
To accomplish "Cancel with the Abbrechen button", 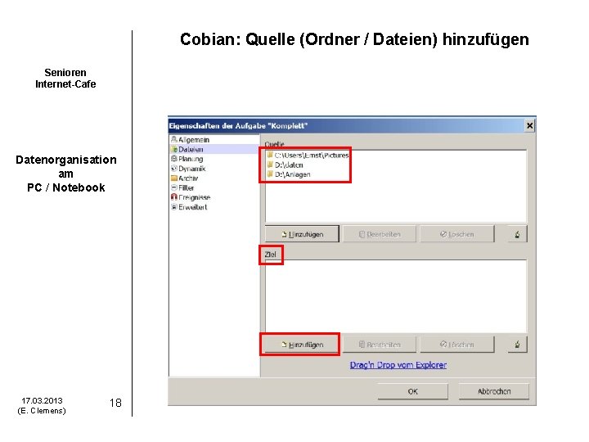I will (x=493, y=391).
